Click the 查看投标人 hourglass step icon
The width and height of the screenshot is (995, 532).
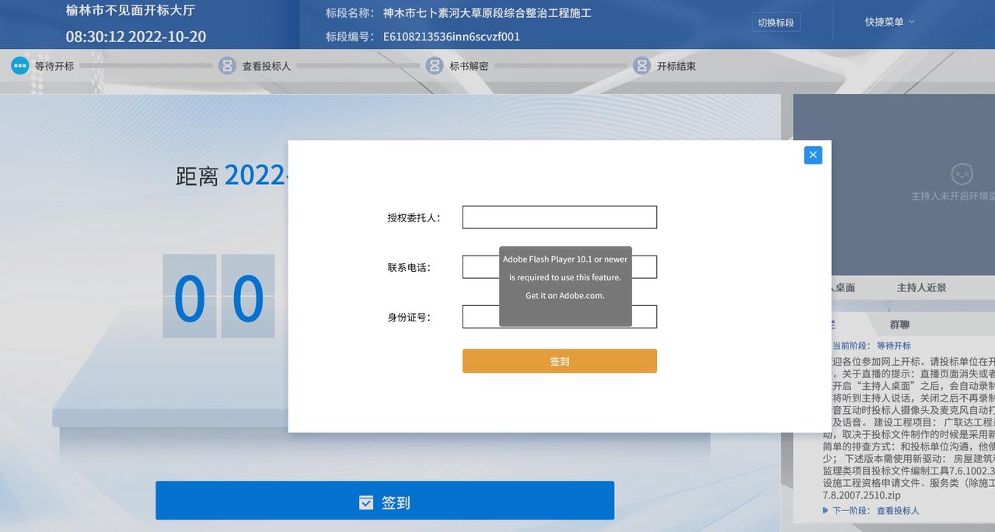coord(227,66)
